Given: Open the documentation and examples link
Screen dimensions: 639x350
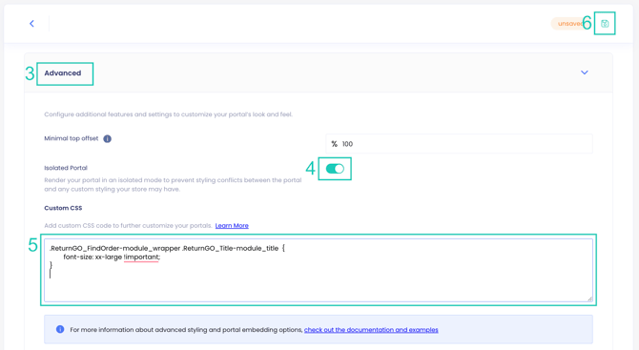Looking at the screenshot, I should click(x=371, y=330).
